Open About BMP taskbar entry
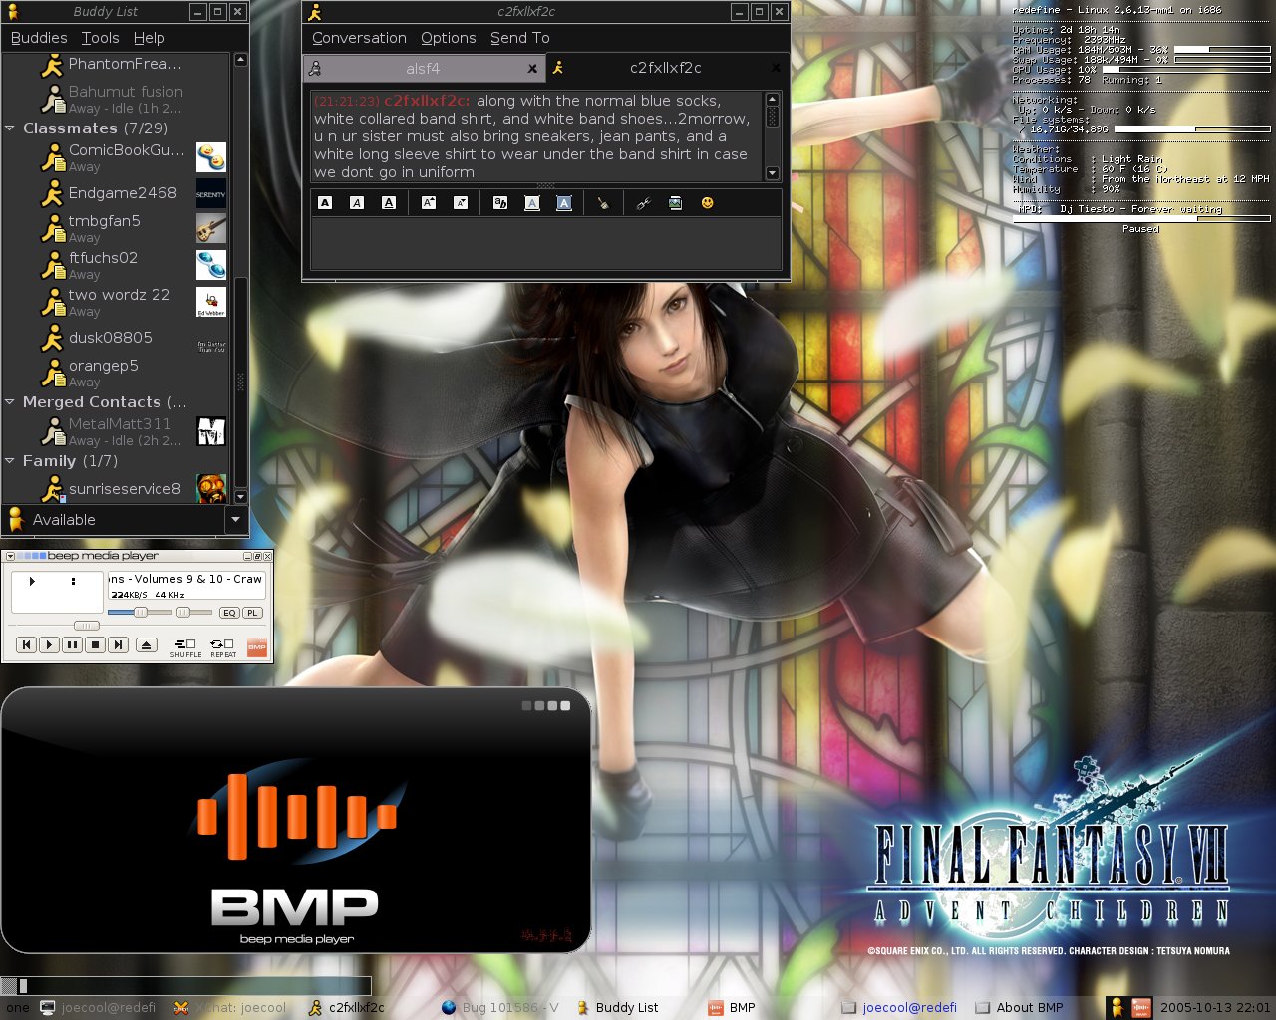The height and width of the screenshot is (1020, 1276). point(1020,1008)
